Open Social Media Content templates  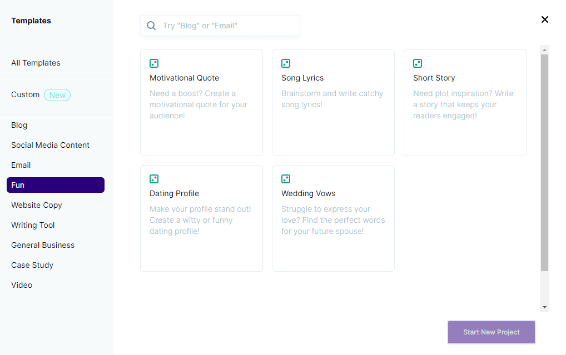[50, 145]
